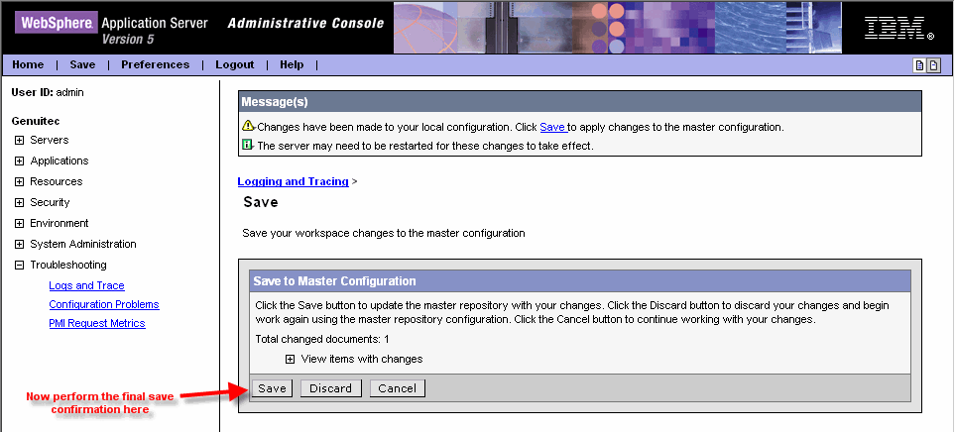Collapse the Troubleshooting tree node
Image resolution: width=955 pixels, height=432 pixels.
20,265
